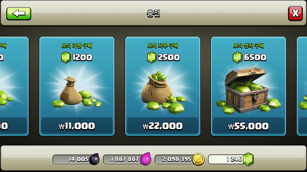Image resolution: width=307 pixels, height=172 pixels.
Task: Click the green gem icon in resource bar
Action: coord(248,159)
